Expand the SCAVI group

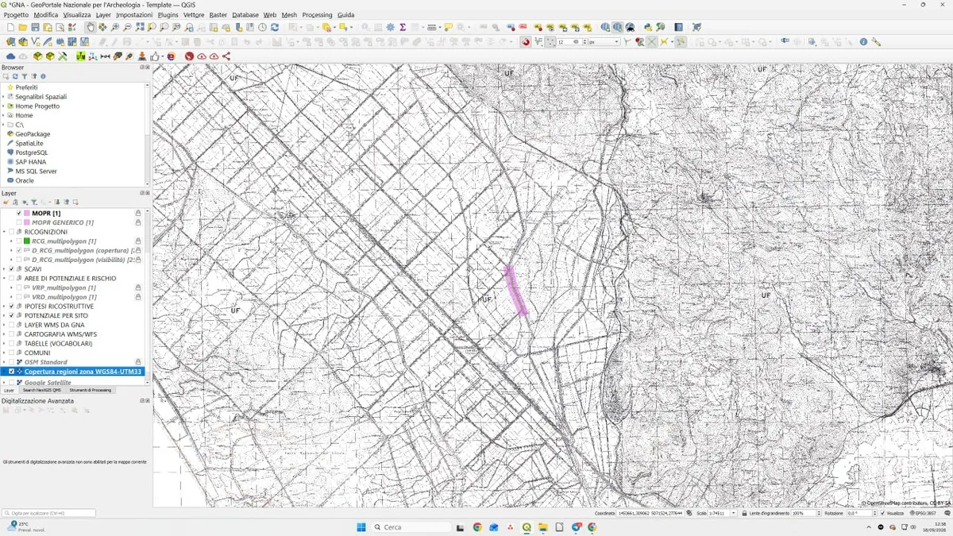[4, 269]
